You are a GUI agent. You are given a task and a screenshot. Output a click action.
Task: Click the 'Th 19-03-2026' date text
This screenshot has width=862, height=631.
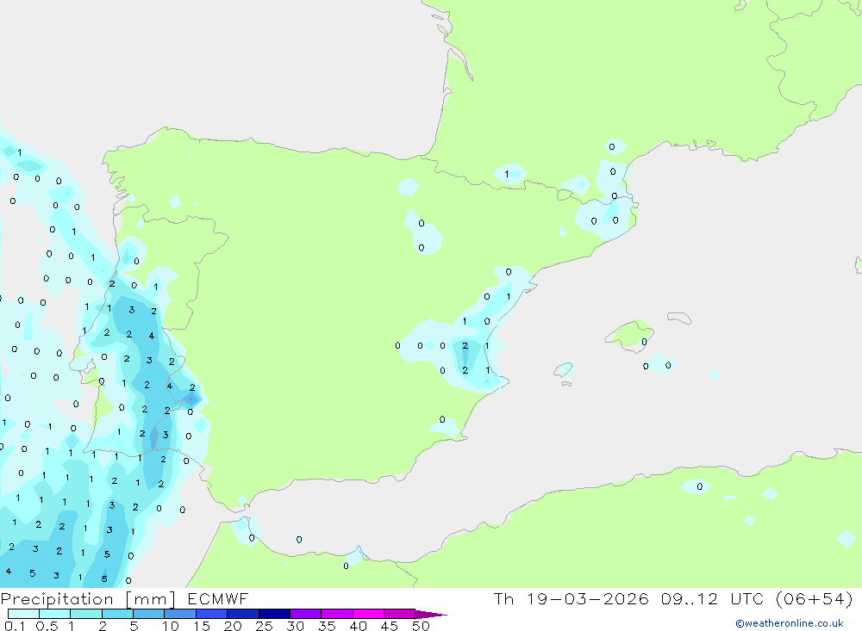click(572, 598)
